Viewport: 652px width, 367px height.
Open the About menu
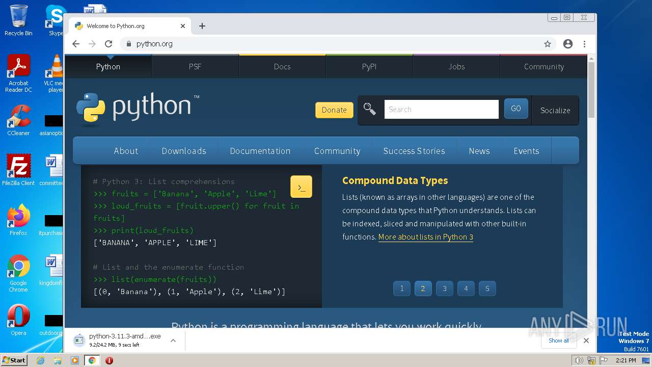point(126,151)
